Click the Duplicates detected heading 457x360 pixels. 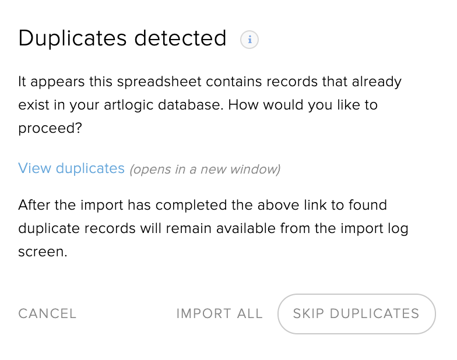click(x=122, y=38)
